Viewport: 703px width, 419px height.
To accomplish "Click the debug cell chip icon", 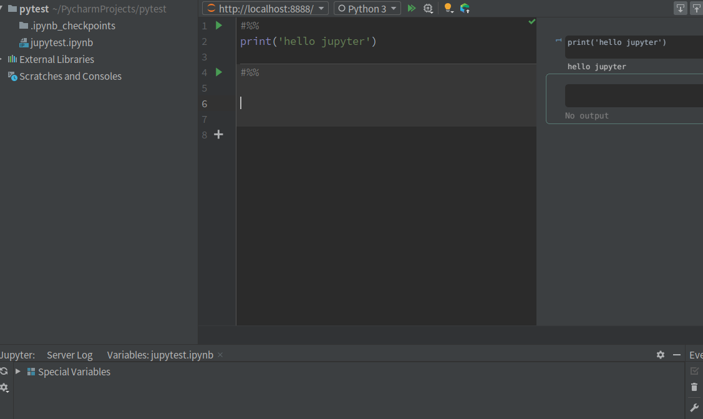I will [428, 8].
